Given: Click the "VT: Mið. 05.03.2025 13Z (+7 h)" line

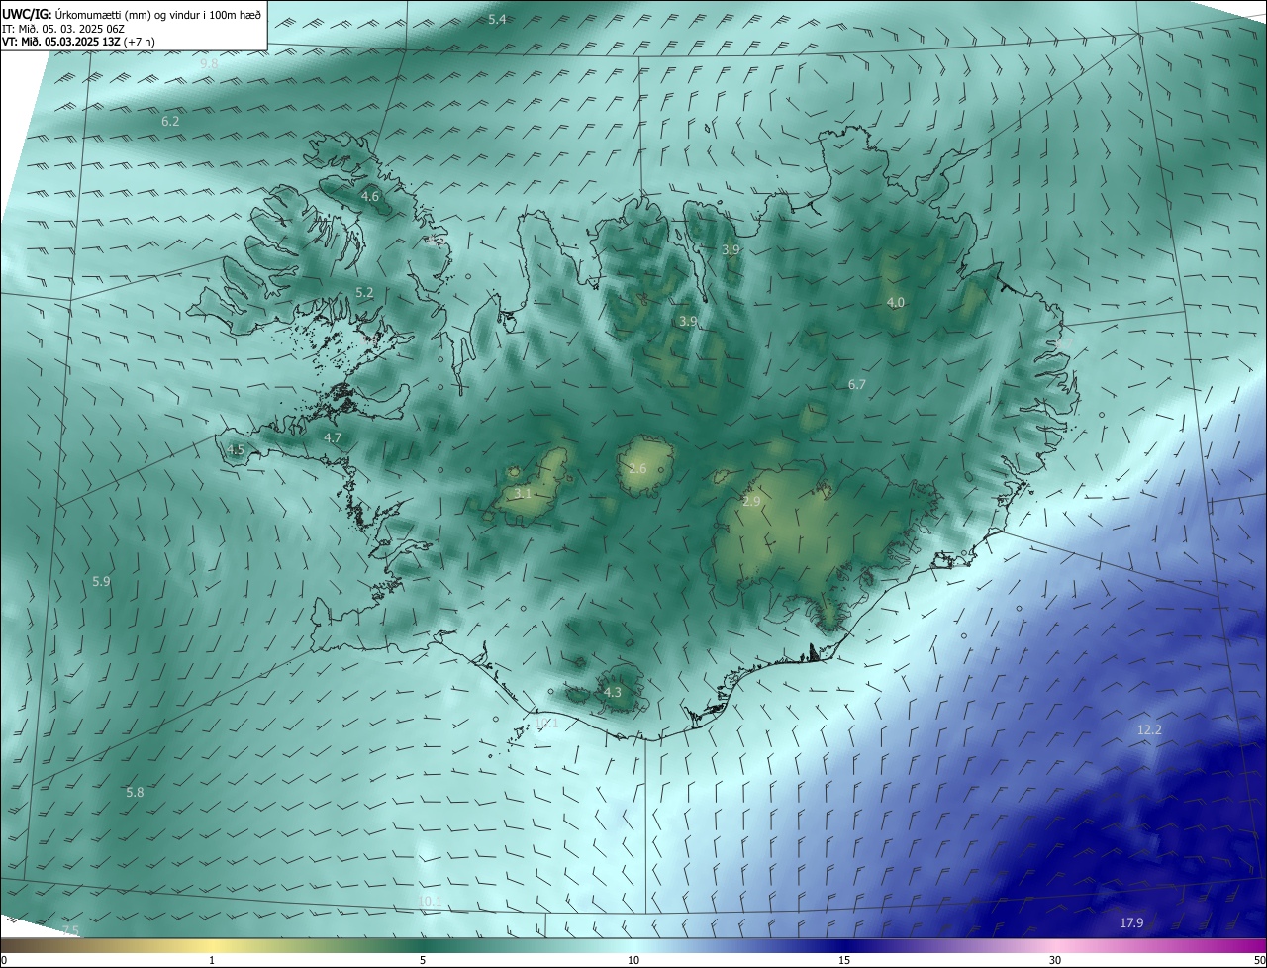Looking at the screenshot, I should (x=78, y=42).
